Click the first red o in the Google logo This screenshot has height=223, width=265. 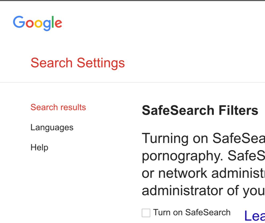coord(30,24)
